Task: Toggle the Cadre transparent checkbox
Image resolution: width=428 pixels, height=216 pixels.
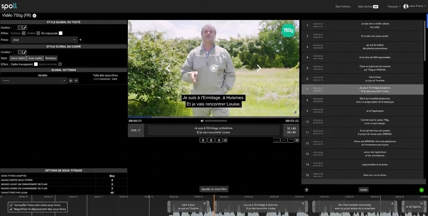Action: click(36, 64)
